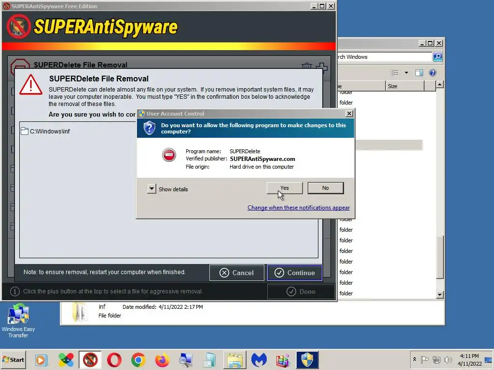Click the red warning triangle icon
The height and width of the screenshot is (370, 494).
(30, 85)
